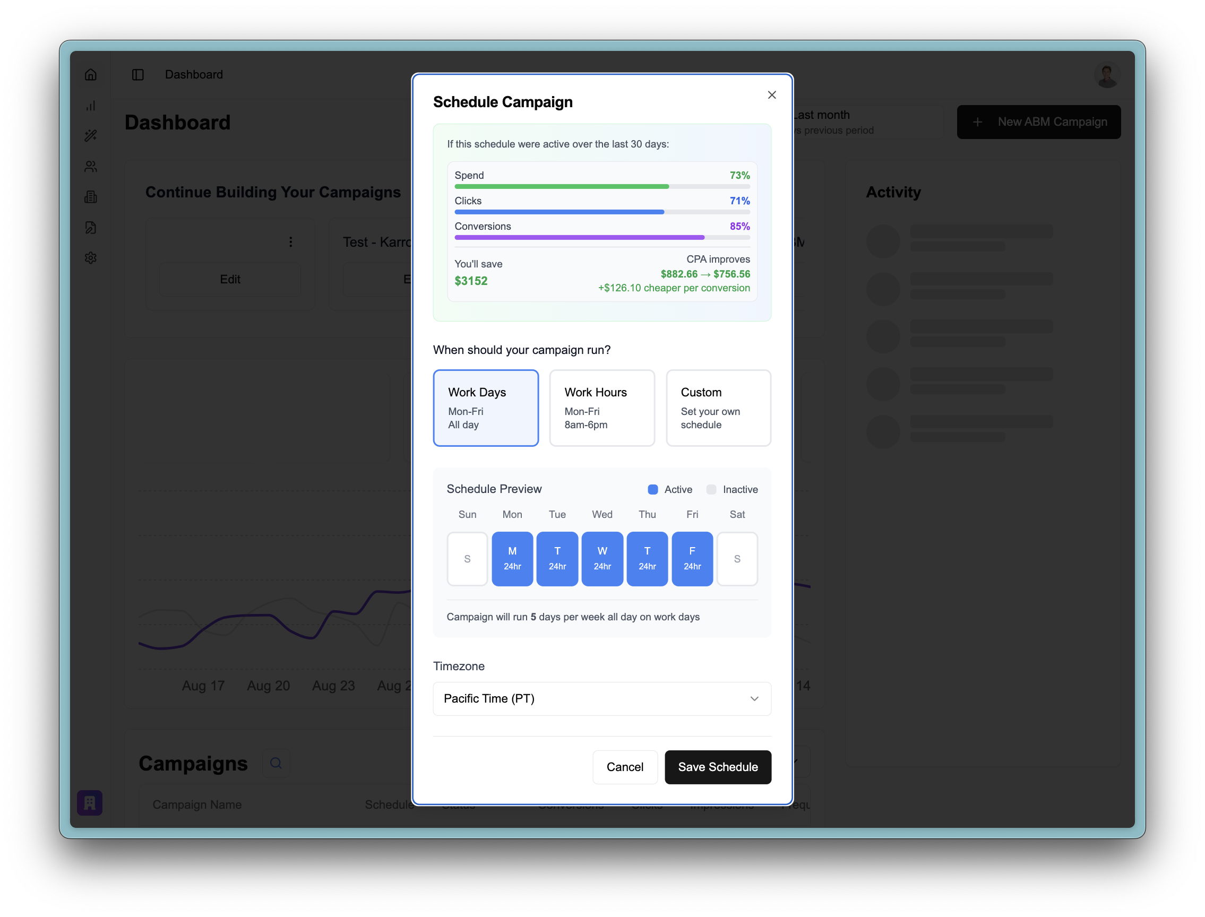Click the magic wand sidebar icon

tap(91, 135)
